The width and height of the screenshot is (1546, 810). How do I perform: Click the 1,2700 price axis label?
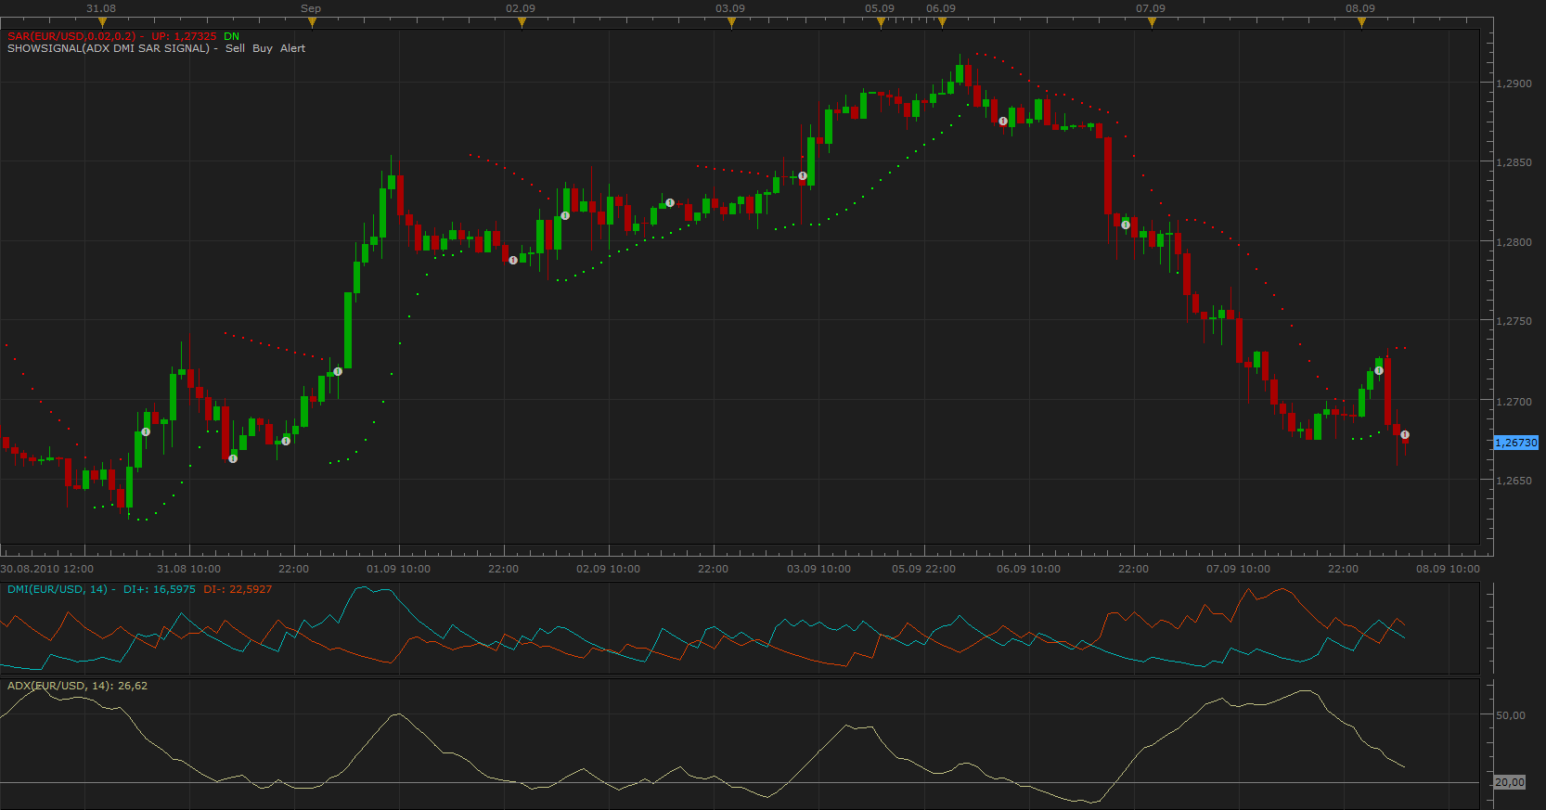1514,402
